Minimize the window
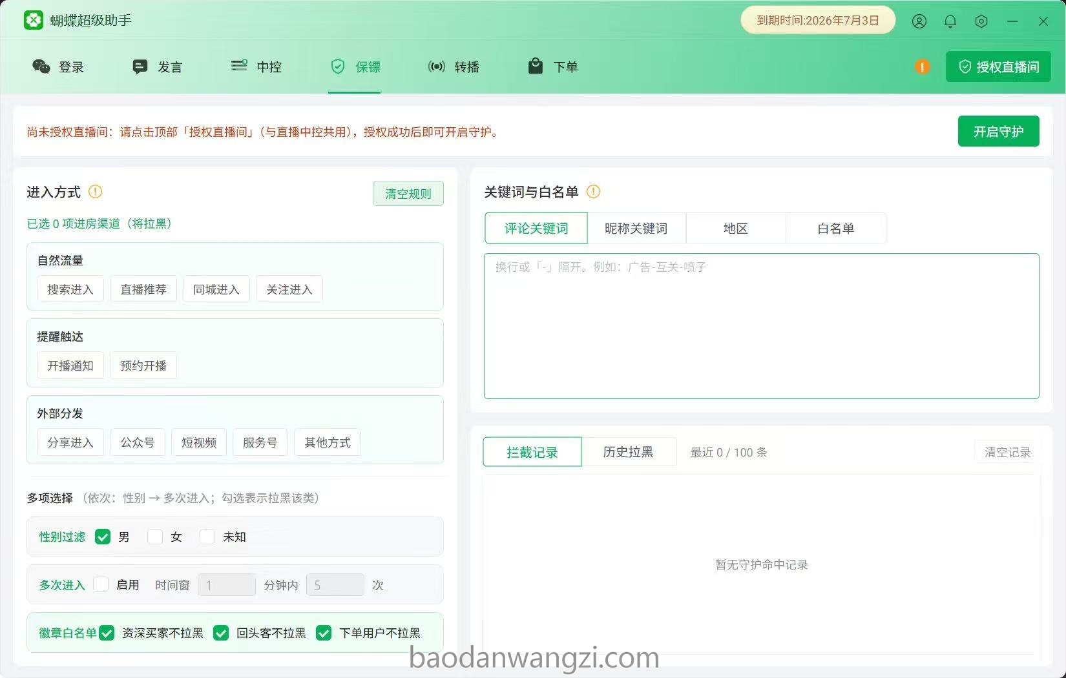The image size is (1066, 678). coord(1012,21)
